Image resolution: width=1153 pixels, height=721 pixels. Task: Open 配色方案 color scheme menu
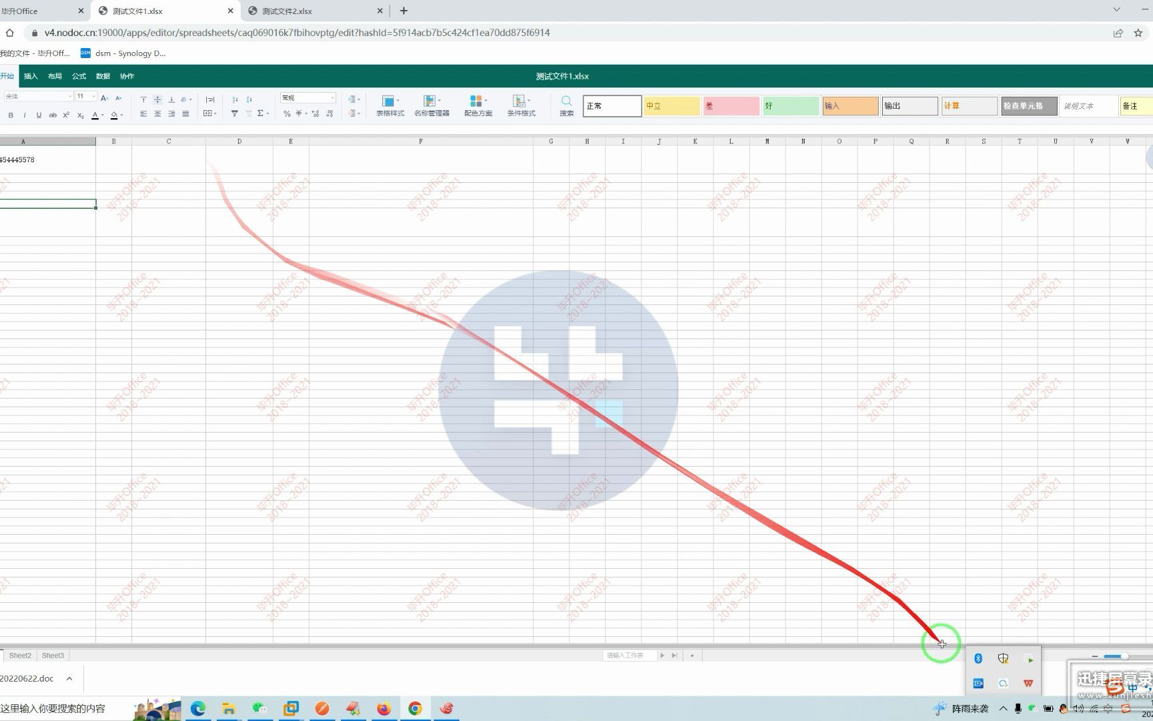[478, 105]
